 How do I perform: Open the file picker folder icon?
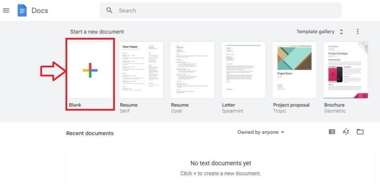[360, 132]
